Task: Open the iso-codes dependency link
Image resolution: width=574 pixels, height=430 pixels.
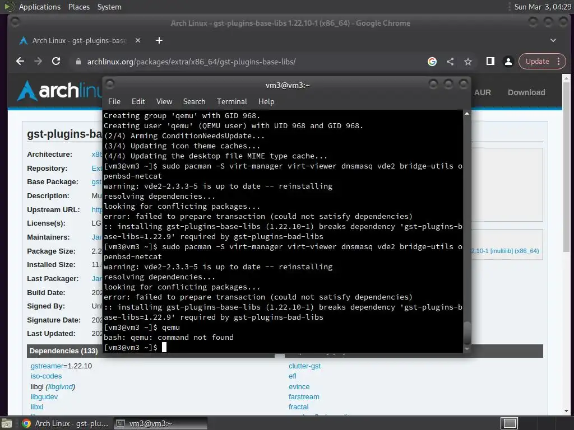Action: (x=46, y=376)
